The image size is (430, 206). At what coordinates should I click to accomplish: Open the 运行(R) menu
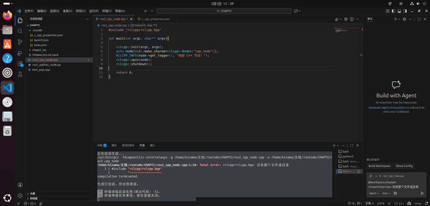[x=94, y=11]
